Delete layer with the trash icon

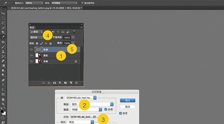tap(76, 83)
